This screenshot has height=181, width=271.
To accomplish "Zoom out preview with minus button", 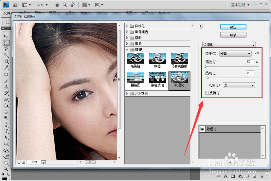I will 19,162.
